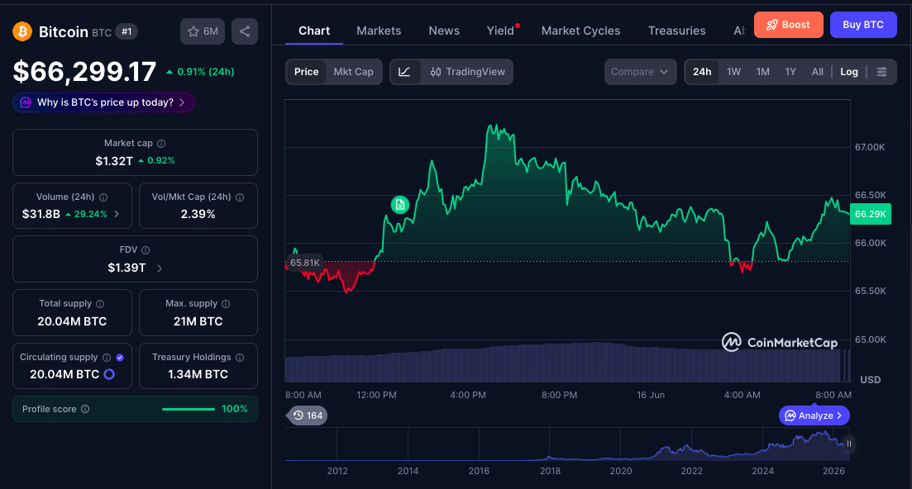This screenshot has height=489, width=912.
Task: Click the Buy BTC button
Action: pos(862,25)
